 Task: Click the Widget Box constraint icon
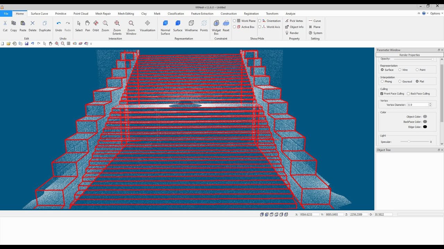tap(216, 23)
